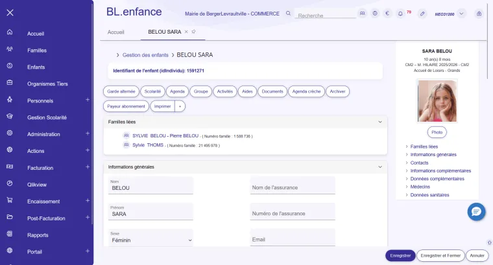Screen dimensions: 493x265
Task: Expand the Facturation submenu plus
Action: click(x=88, y=167)
